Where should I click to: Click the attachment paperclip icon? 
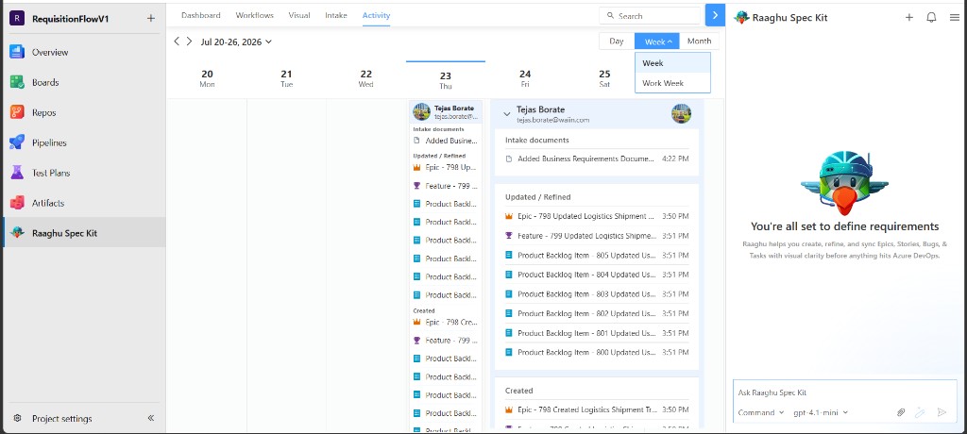click(x=900, y=412)
